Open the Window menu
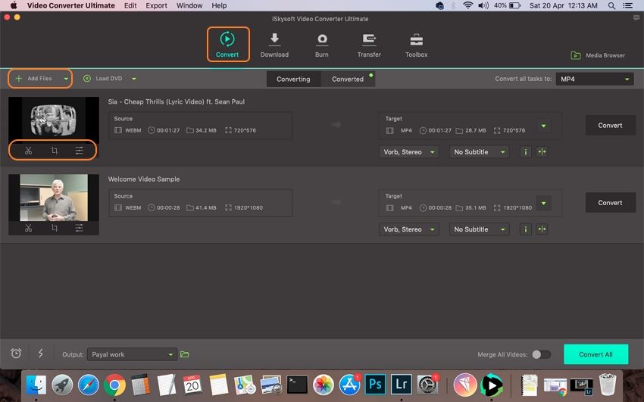This screenshot has width=644, height=402. click(x=189, y=6)
